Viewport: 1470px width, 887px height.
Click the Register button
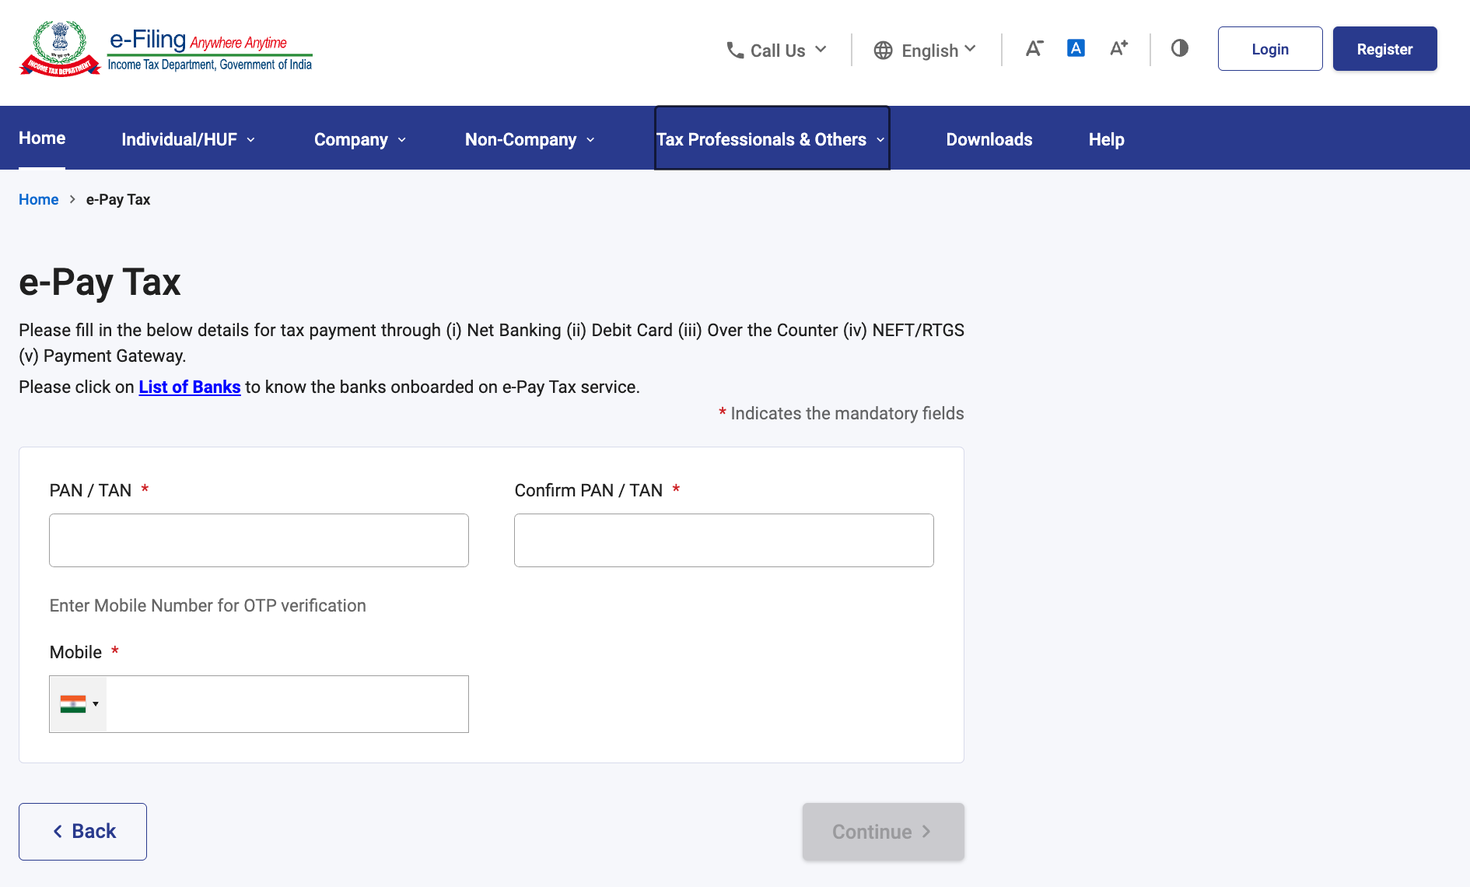click(x=1384, y=48)
